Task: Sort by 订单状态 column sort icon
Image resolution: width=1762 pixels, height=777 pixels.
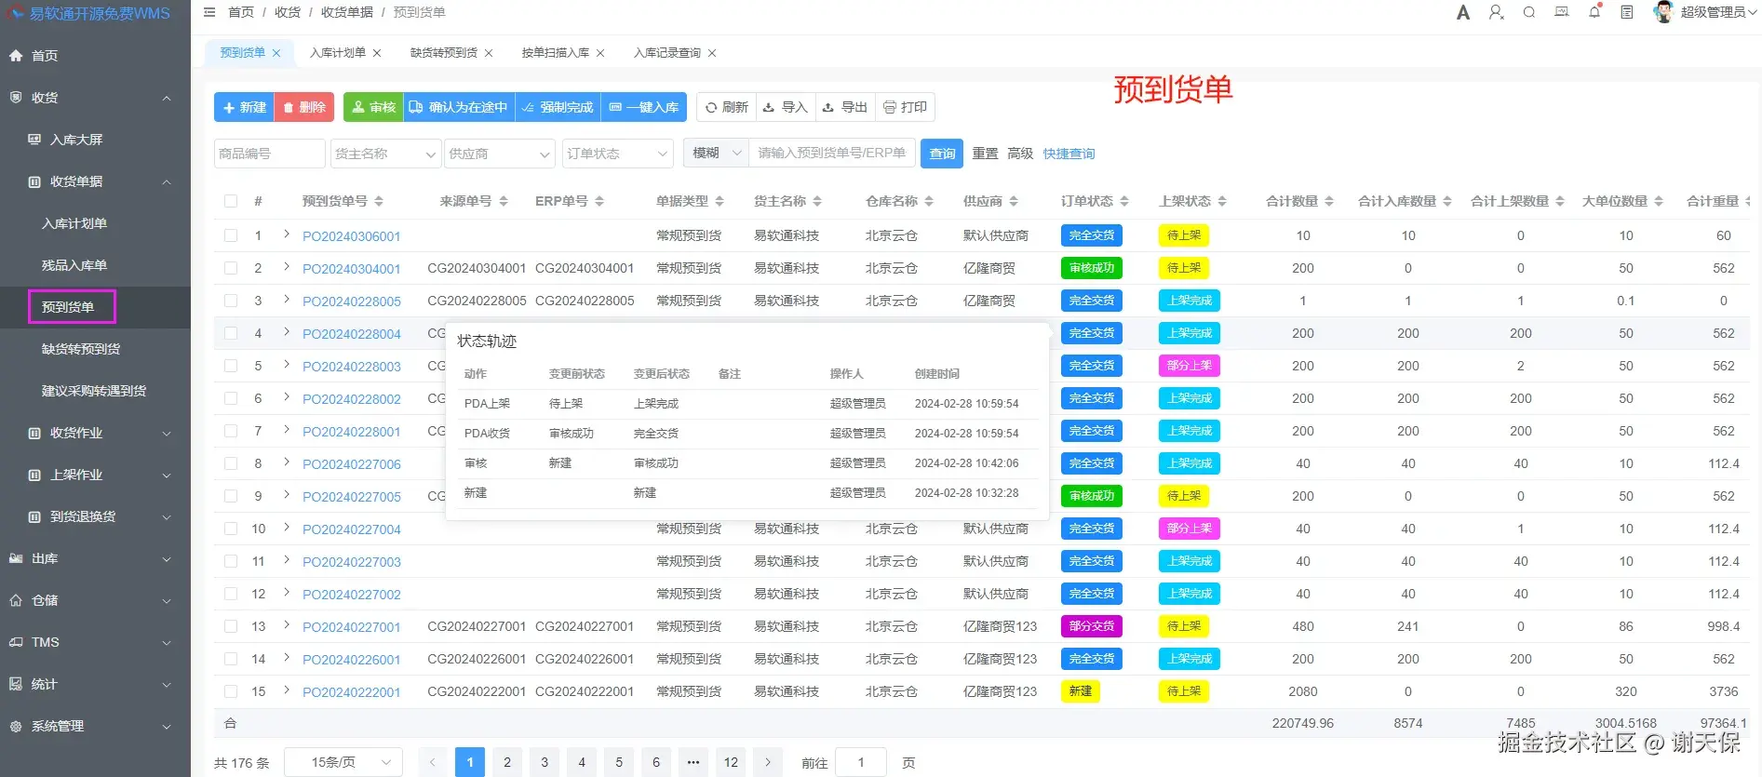Action: [x=1124, y=201]
